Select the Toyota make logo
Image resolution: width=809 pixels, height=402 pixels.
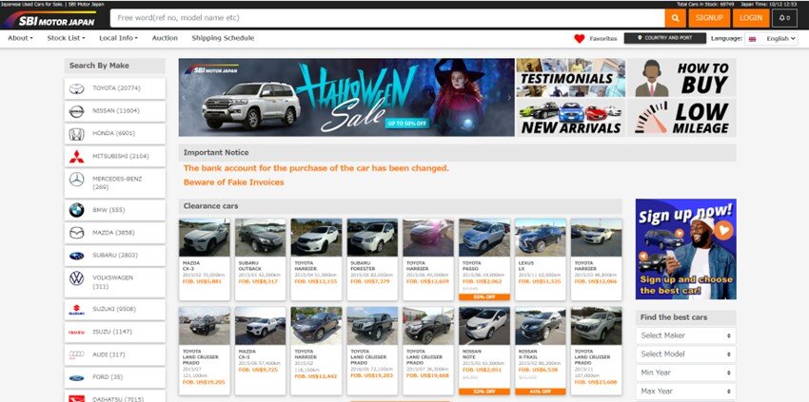point(76,88)
